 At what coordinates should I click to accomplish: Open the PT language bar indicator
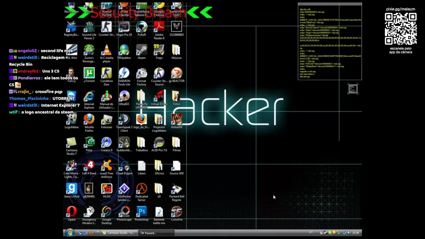[x=311, y=232]
